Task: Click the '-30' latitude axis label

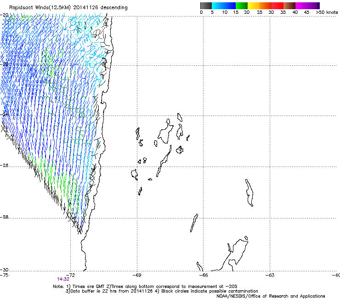Action: (x=4, y=270)
